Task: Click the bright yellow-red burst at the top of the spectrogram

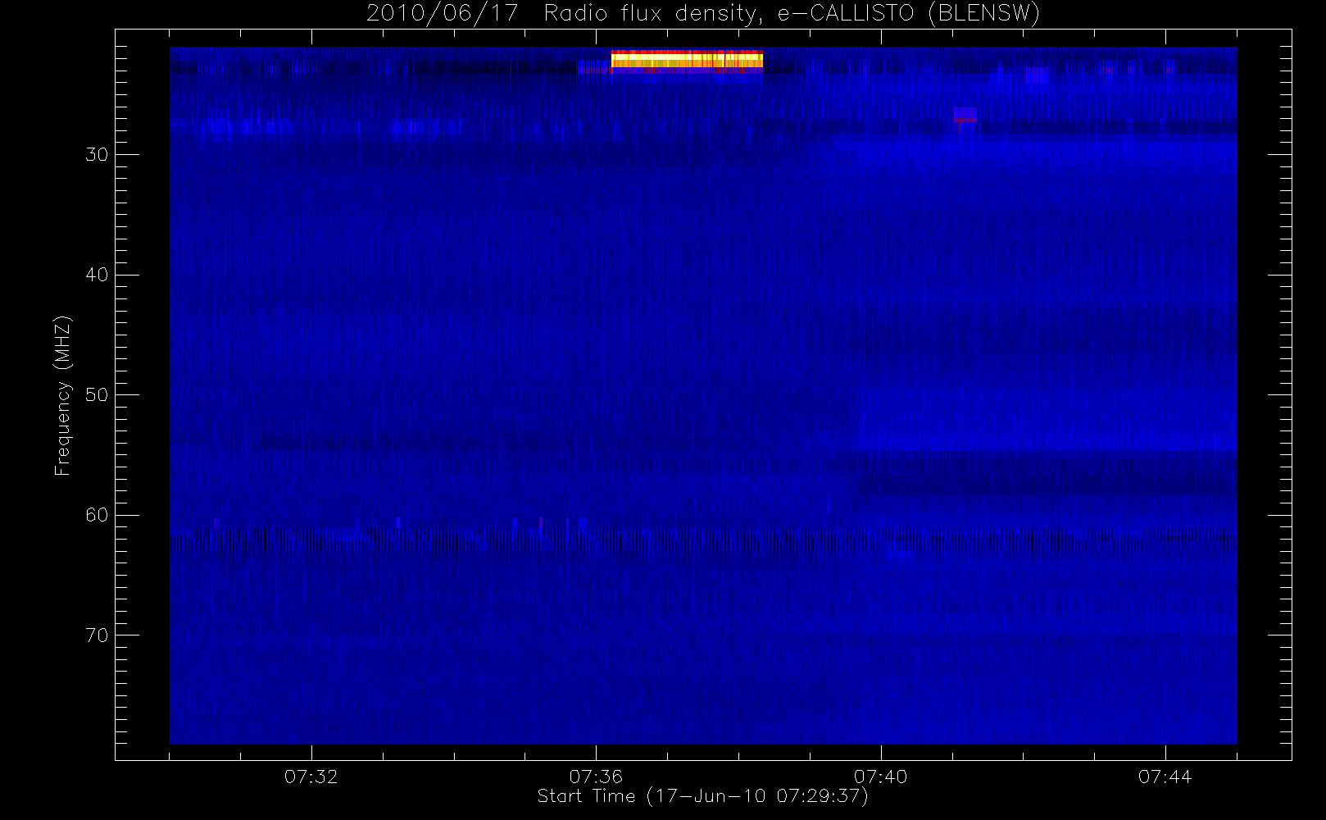Action: [687, 60]
